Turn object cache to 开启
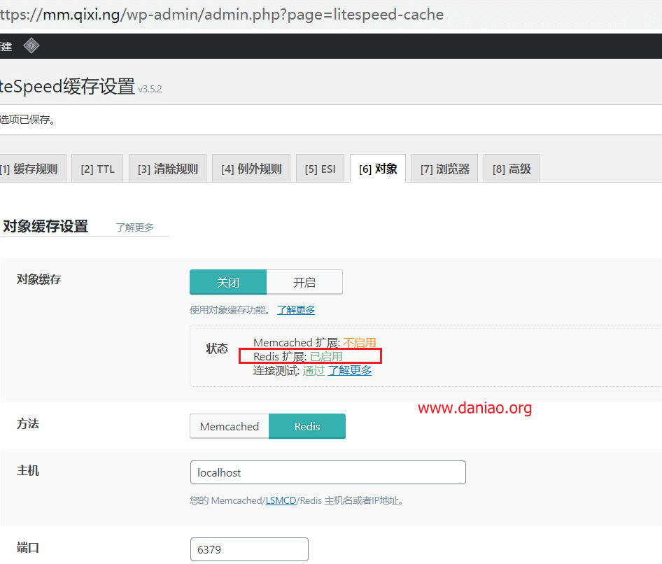 [304, 282]
